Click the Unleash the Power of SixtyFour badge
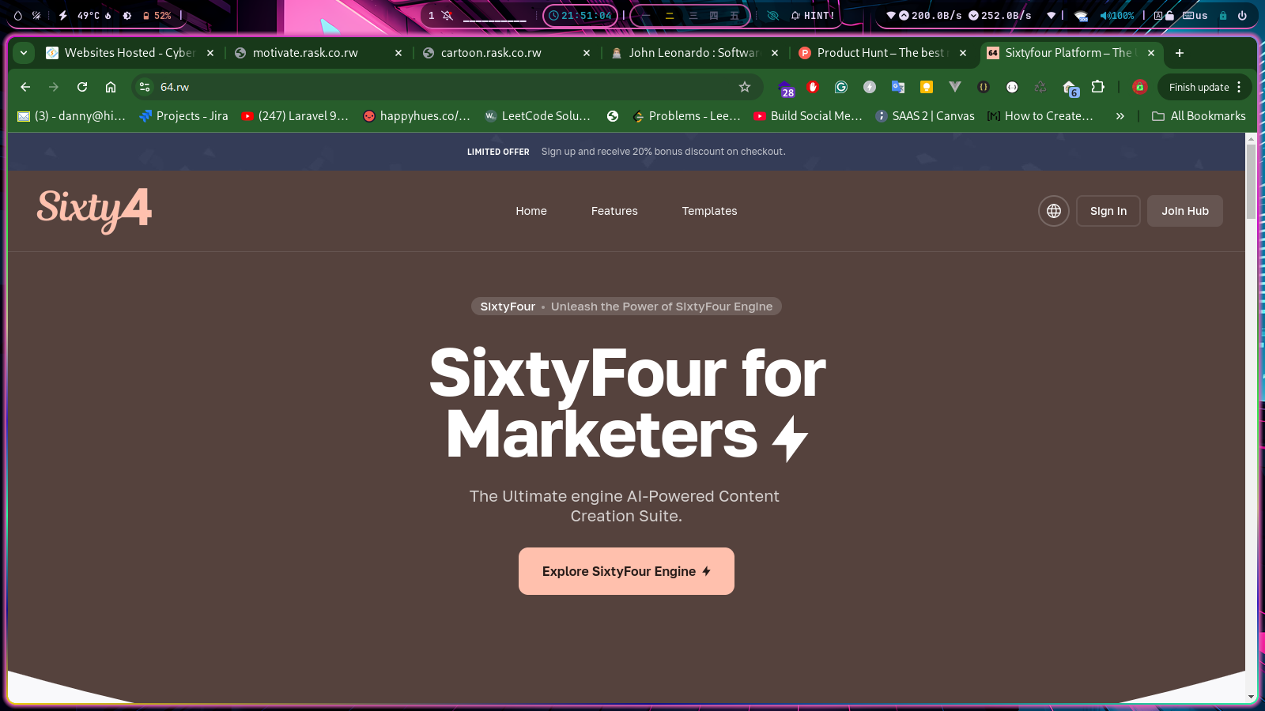The height and width of the screenshot is (711, 1265). [x=626, y=307]
